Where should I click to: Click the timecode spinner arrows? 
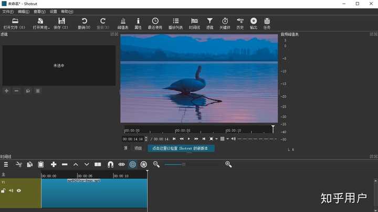pyautogui.click(x=146, y=139)
